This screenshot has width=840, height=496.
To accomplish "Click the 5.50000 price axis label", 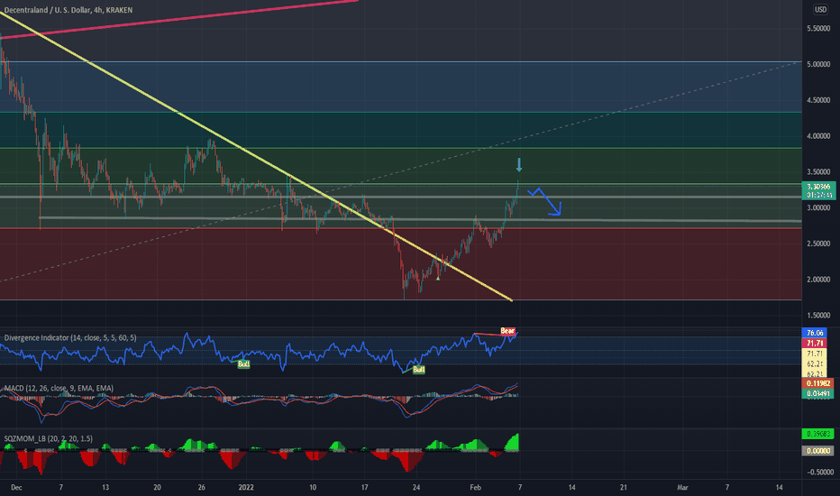I will click(818, 29).
